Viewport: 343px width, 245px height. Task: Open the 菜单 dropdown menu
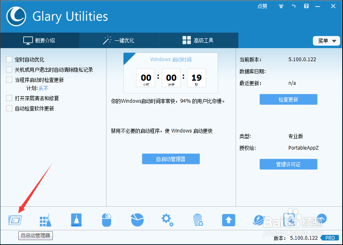[326, 41]
